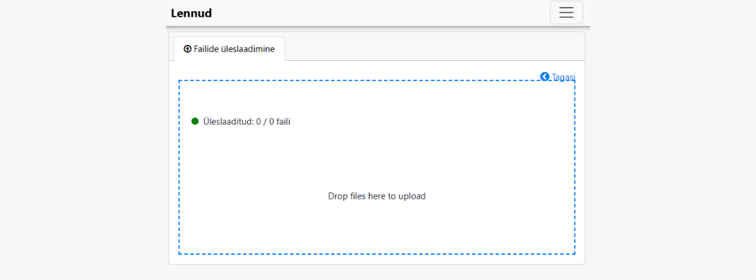Click the upload arrow icon in tab

pos(188,49)
